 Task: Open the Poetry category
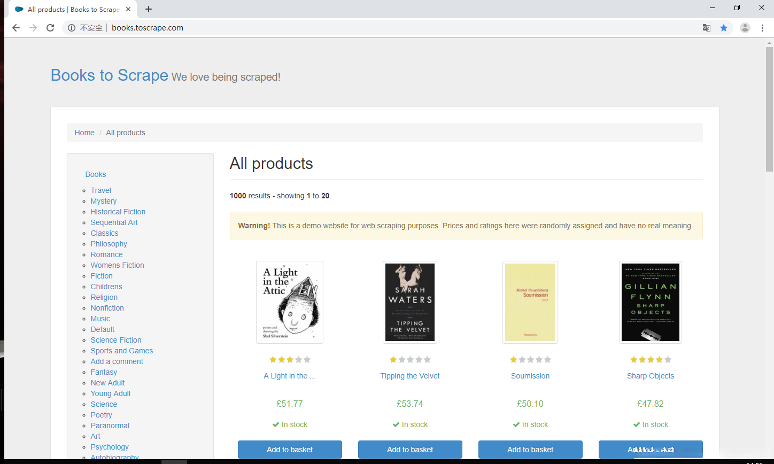tap(102, 415)
